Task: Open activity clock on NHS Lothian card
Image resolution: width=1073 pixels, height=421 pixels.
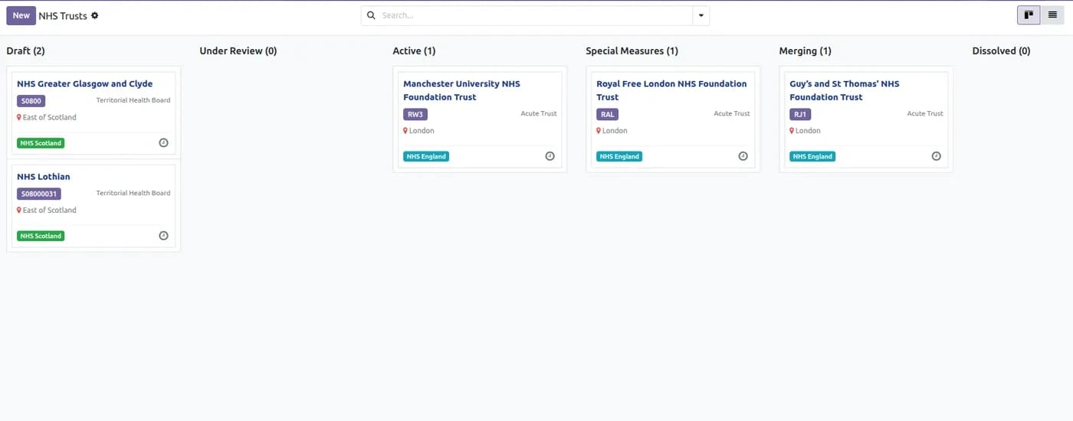Action: tap(163, 236)
